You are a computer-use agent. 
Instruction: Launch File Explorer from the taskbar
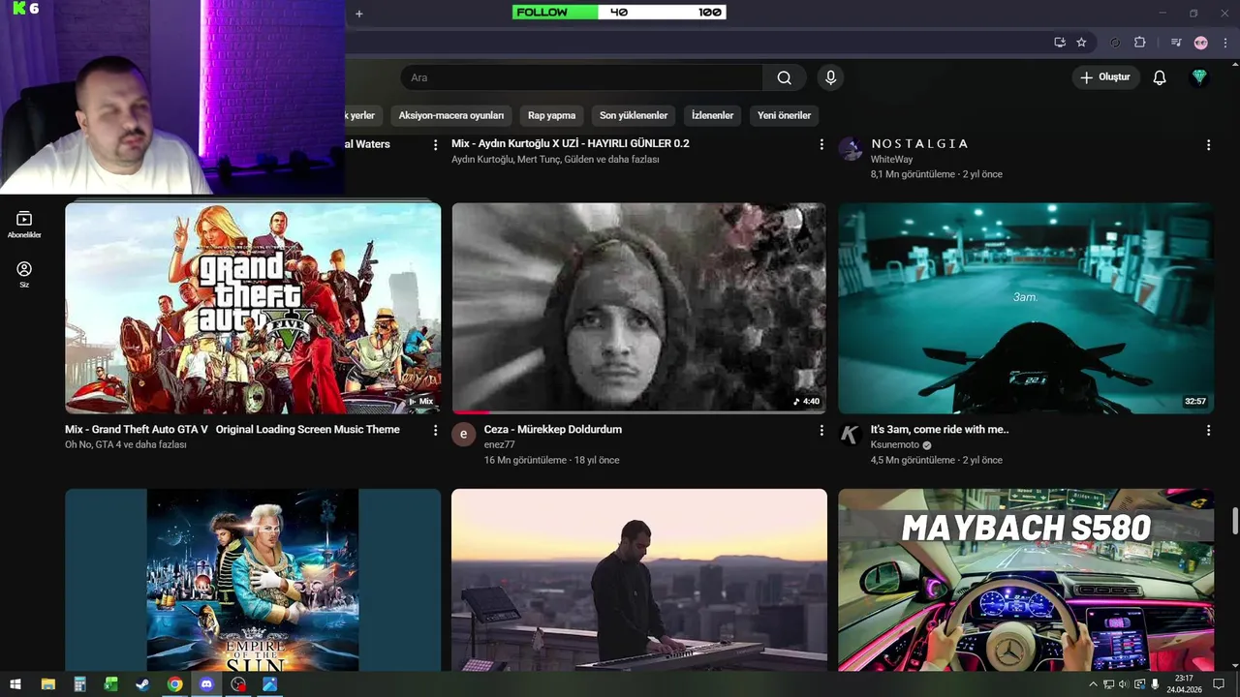point(47,684)
